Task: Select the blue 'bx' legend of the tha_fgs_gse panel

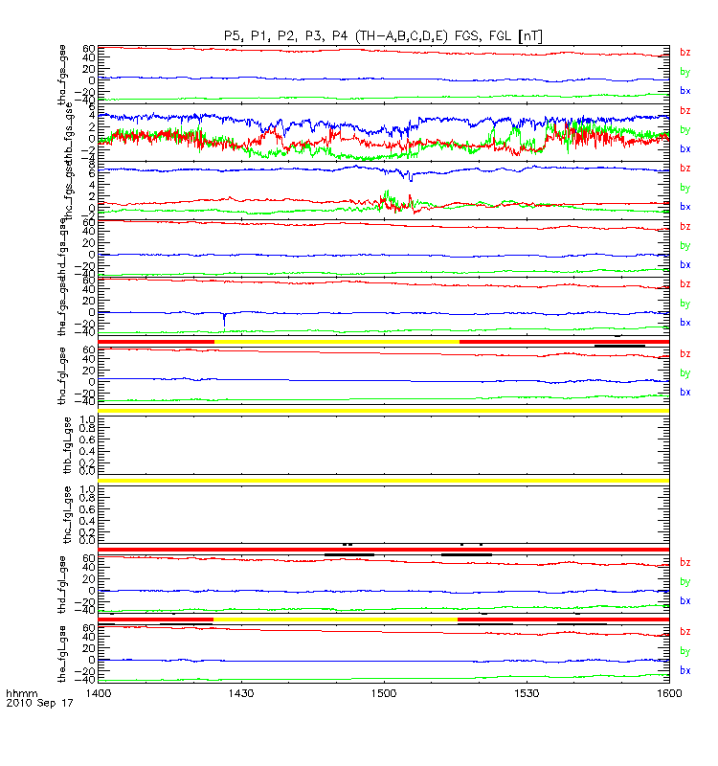Action: coord(684,90)
